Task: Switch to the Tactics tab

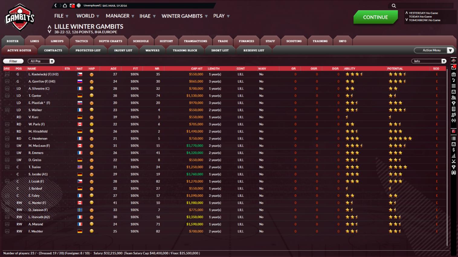Action: pos(82,41)
